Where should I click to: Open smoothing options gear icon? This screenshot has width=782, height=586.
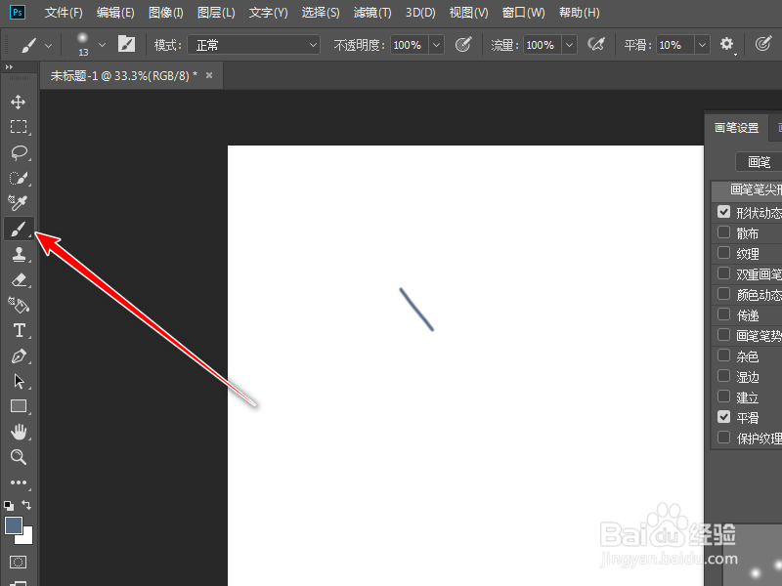727,44
